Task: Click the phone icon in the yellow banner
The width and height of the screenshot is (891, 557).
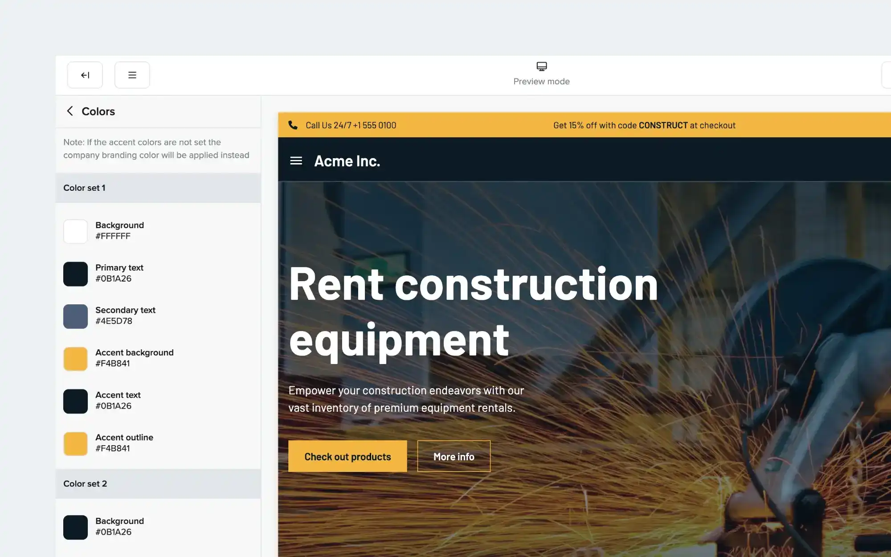Action: tap(293, 125)
